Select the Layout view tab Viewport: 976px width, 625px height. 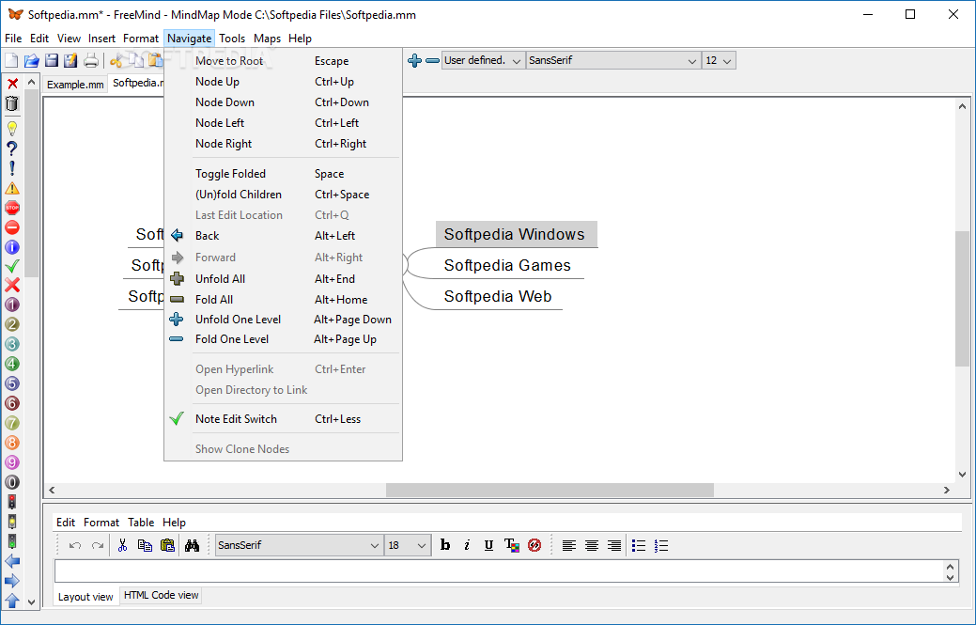(x=85, y=597)
